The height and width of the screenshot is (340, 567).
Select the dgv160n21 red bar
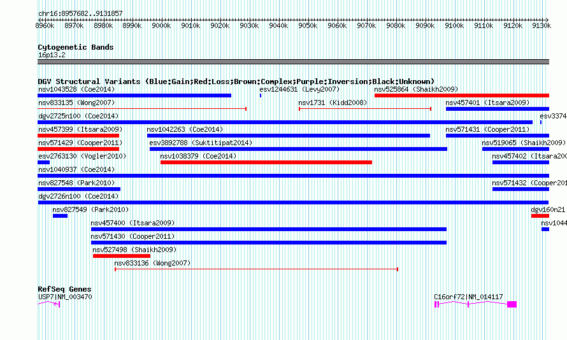coord(540,216)
